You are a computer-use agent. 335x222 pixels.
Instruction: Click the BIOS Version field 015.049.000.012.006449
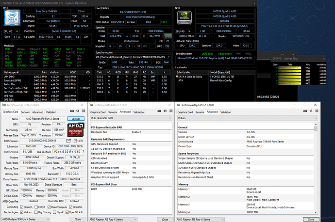[x=42, y=141]
